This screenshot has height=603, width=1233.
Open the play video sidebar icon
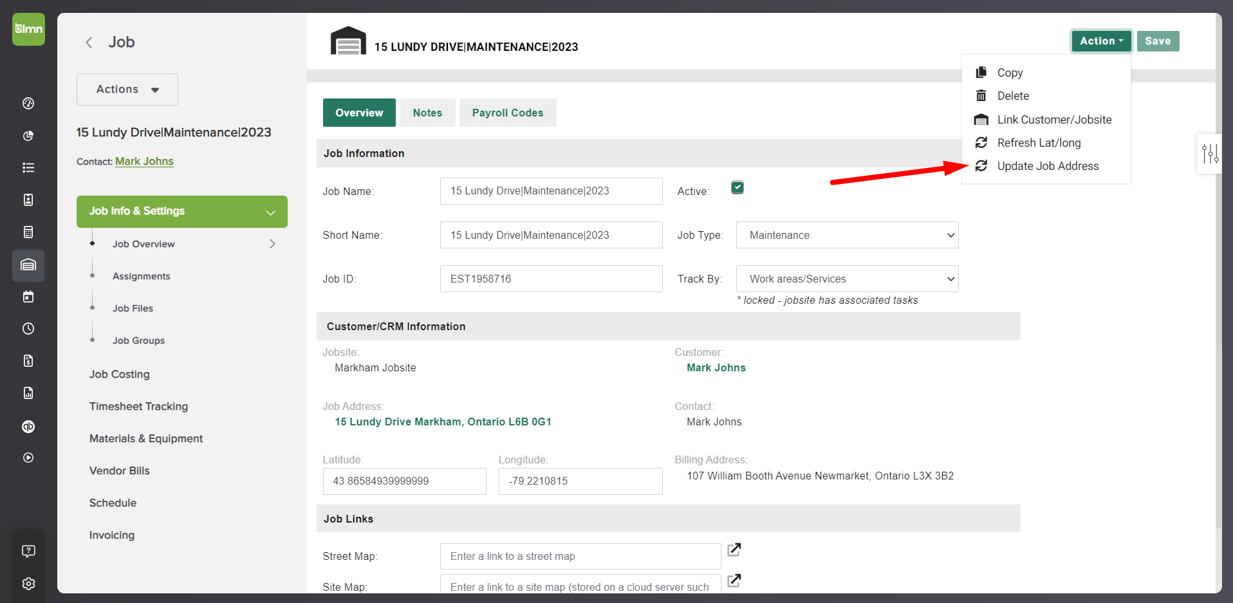coord(28,458)
